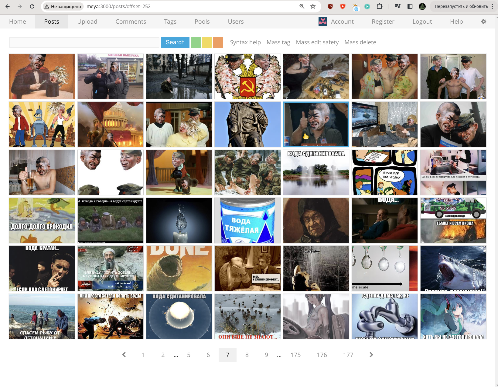Open the browser profile avatar
Viewport: 498px width, 387px height.
[422, 6]
